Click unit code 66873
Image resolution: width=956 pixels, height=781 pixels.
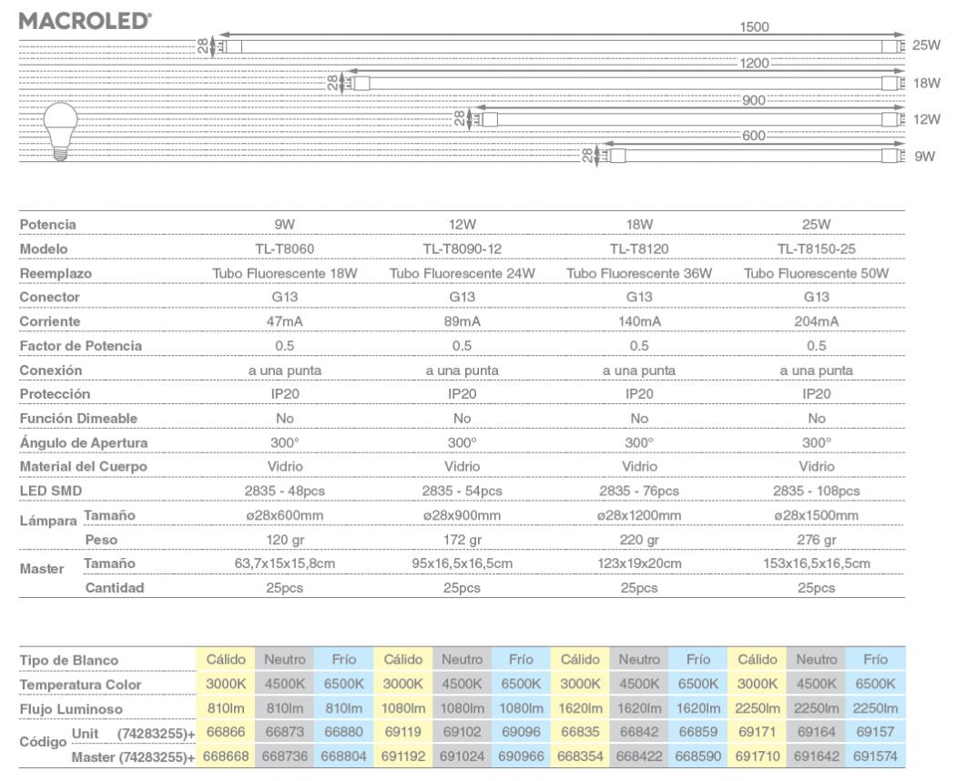[285, 732]
